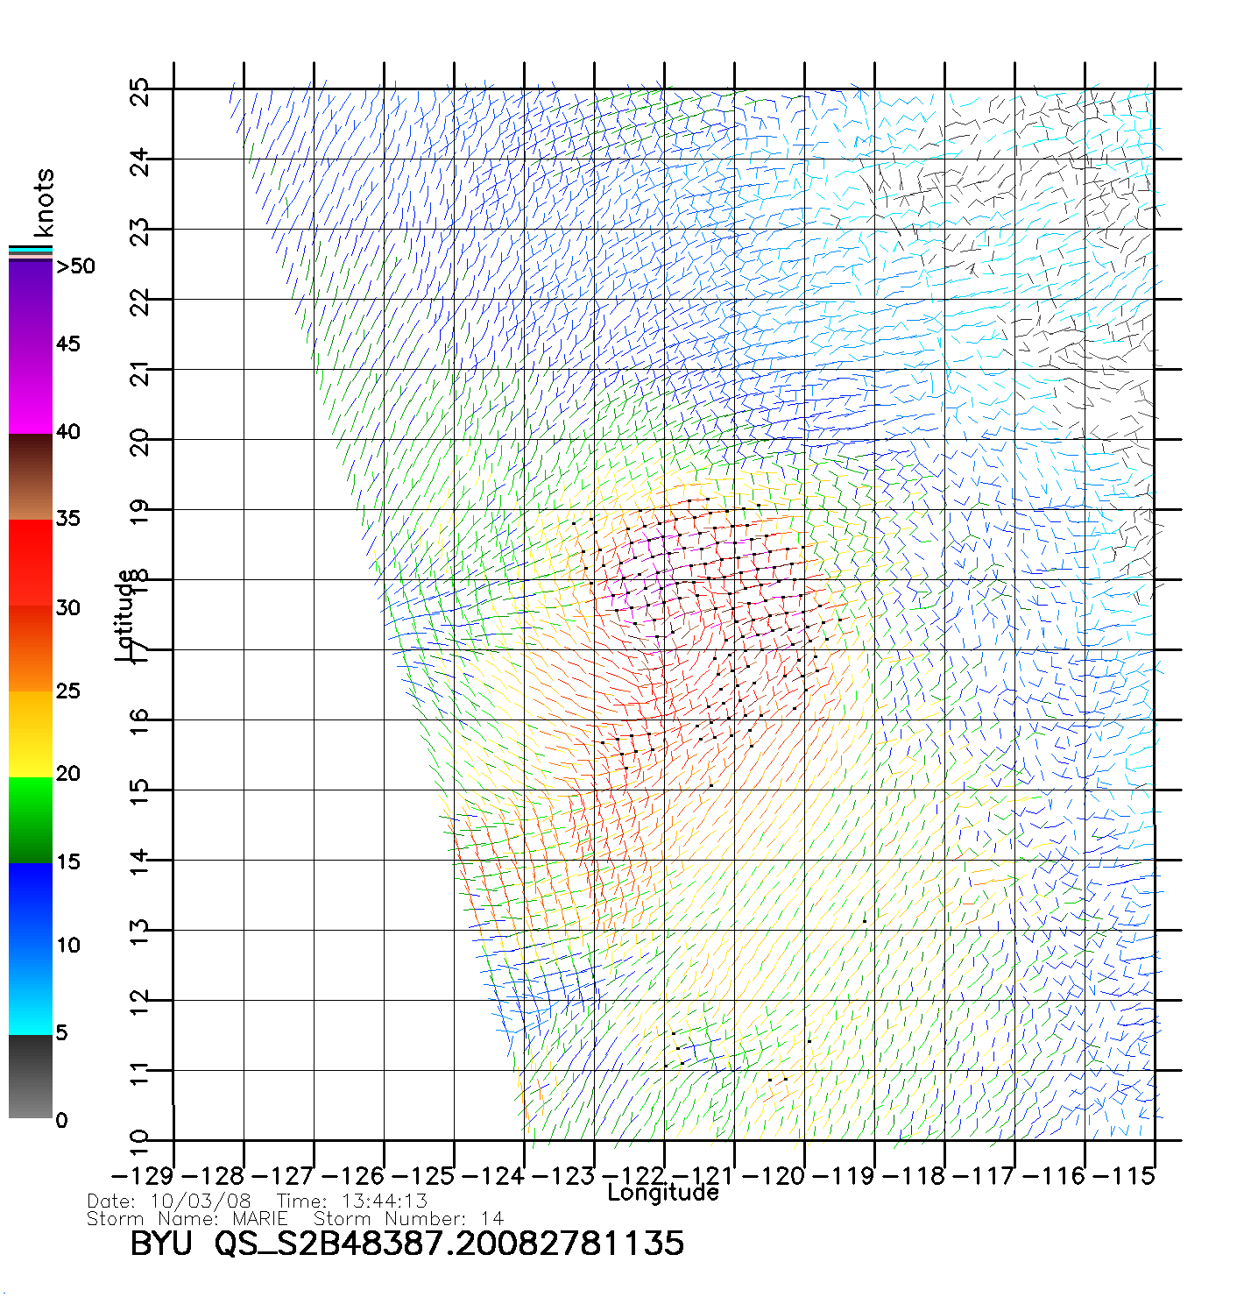Click the -129 longitude tick label

[143, 1176]
